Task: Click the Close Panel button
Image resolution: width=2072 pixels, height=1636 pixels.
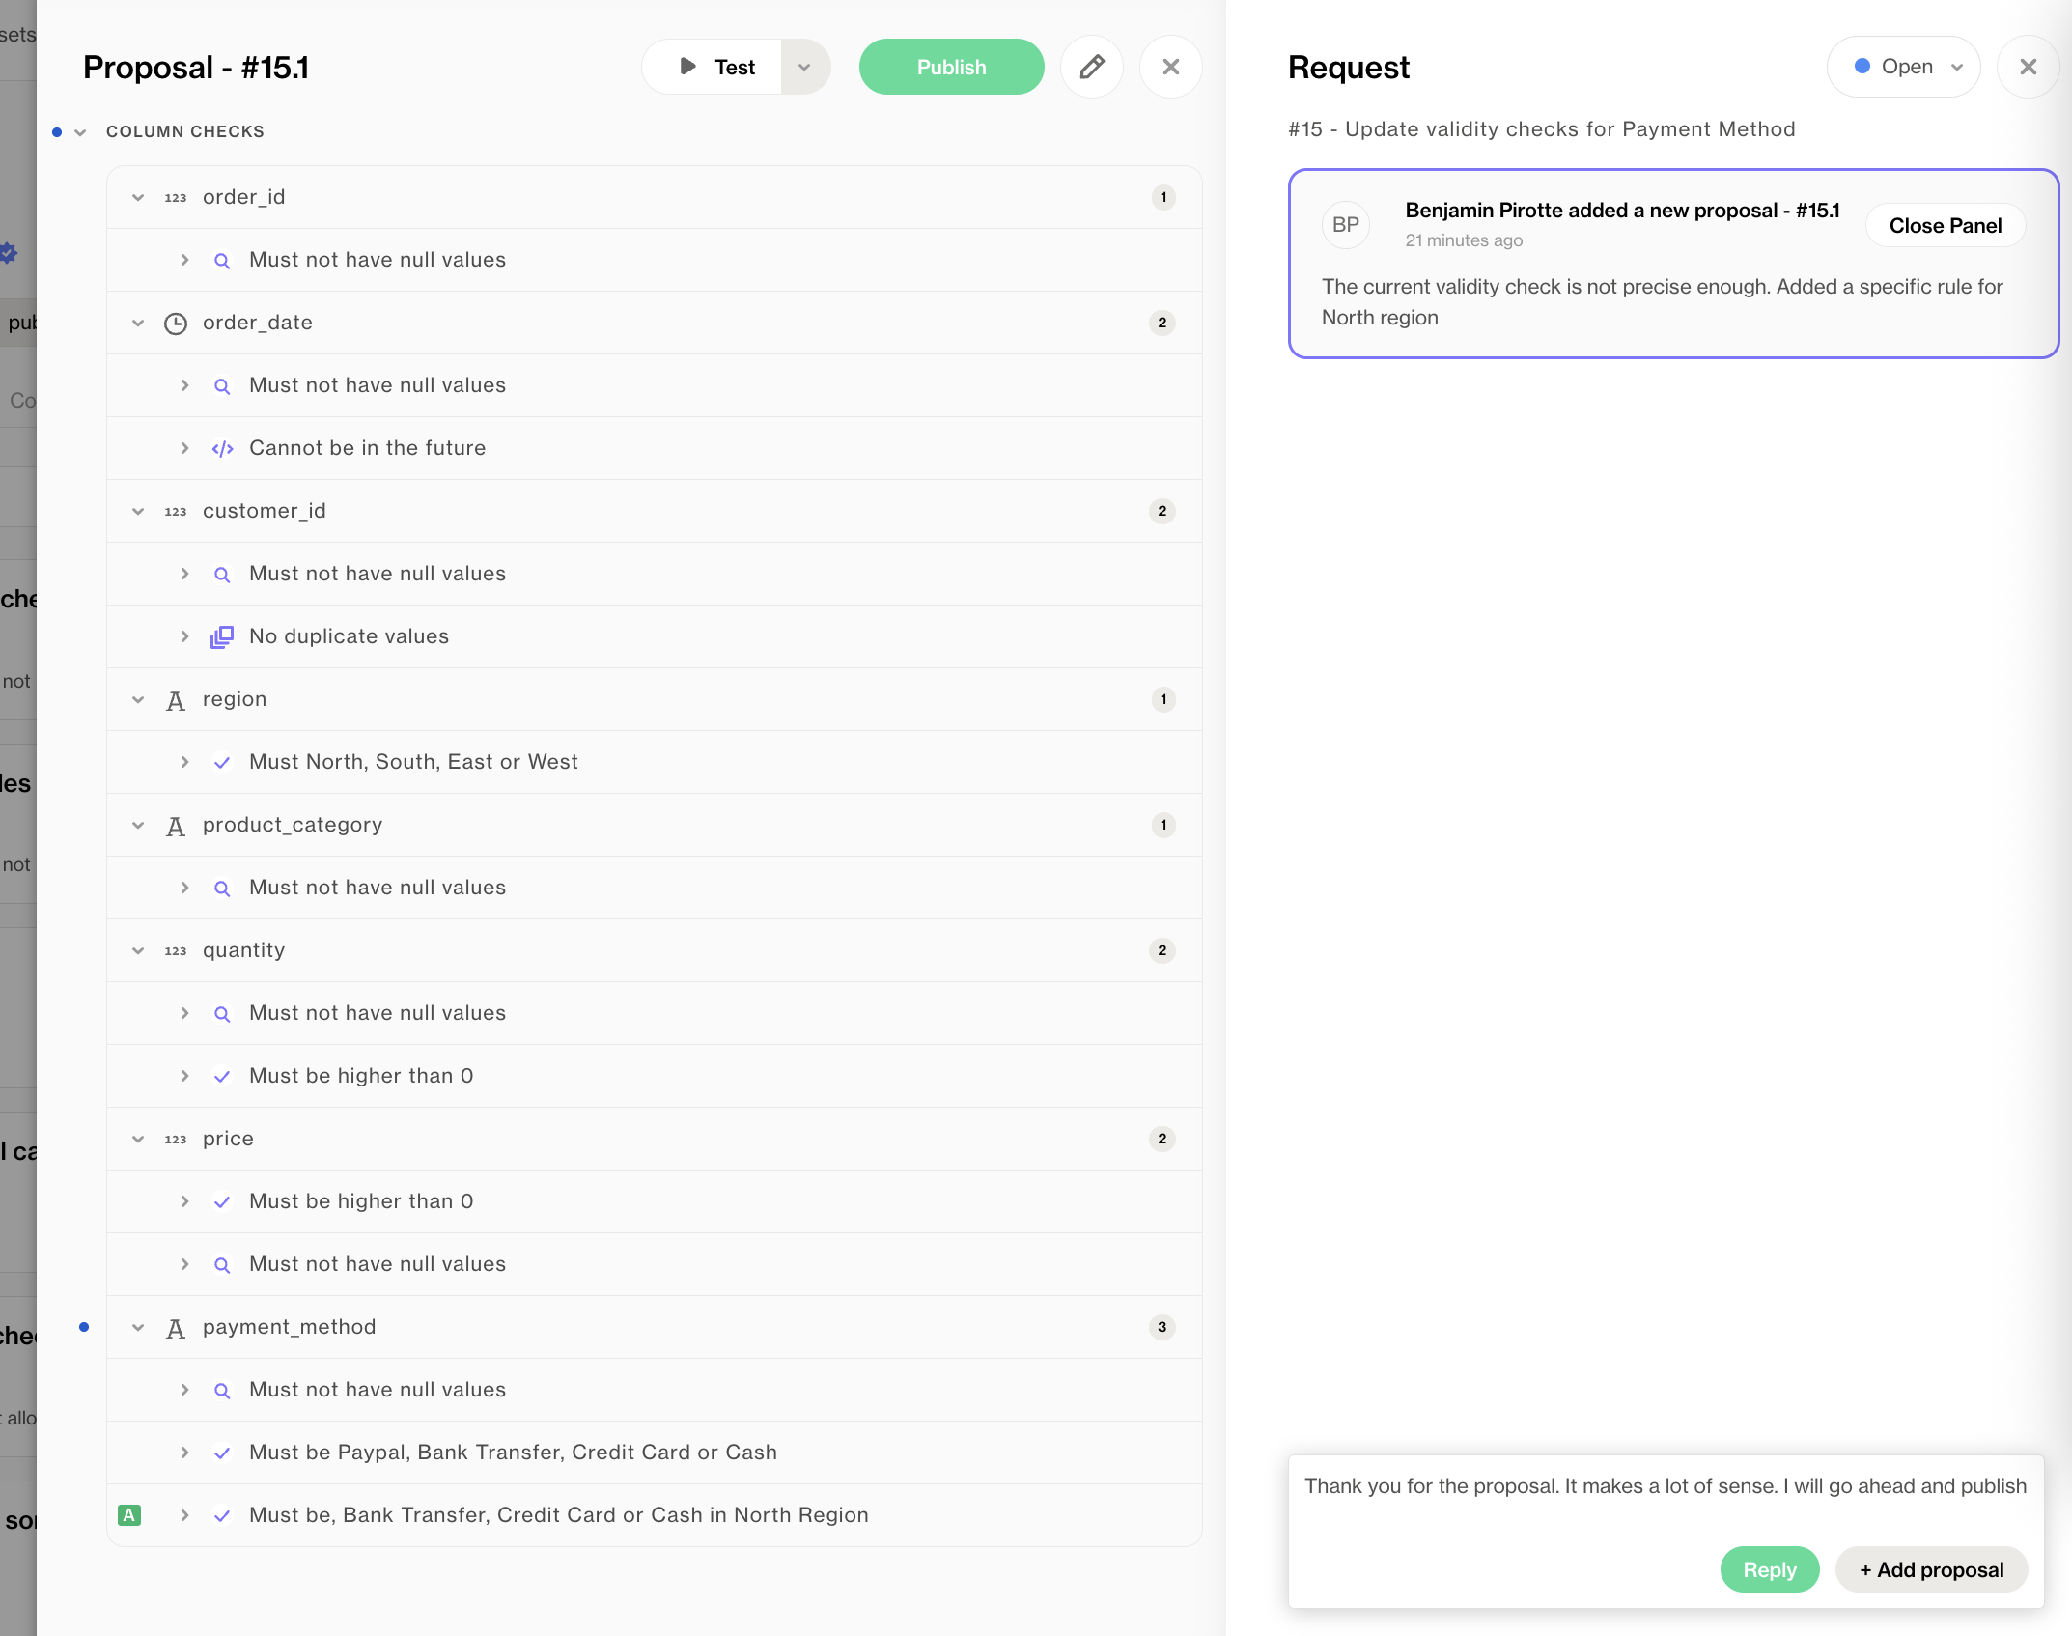Action: click(x=1945, y=225)
